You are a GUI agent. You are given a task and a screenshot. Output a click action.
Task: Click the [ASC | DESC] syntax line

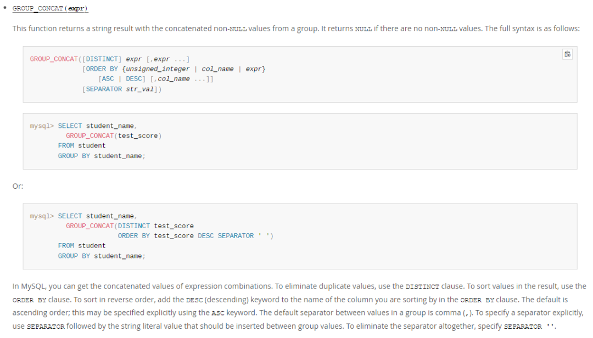[156, 79]
